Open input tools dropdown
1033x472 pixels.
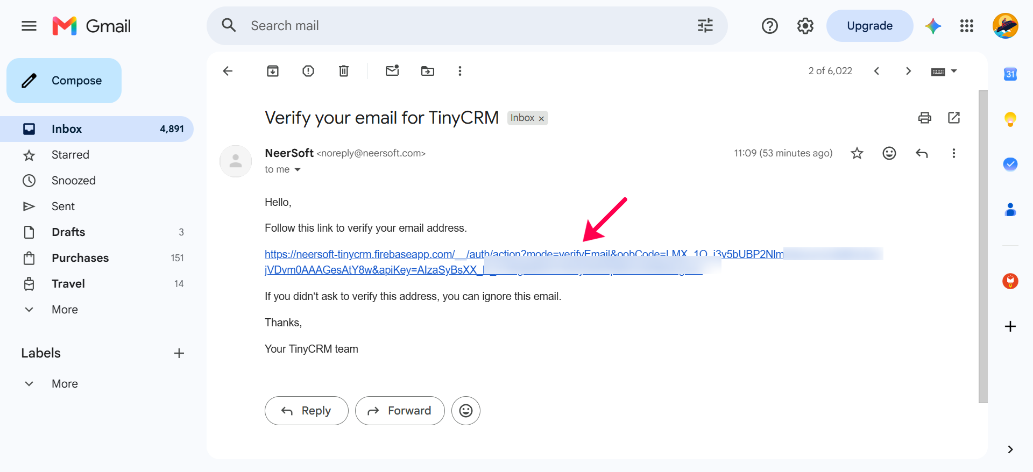tap(944, 71)
